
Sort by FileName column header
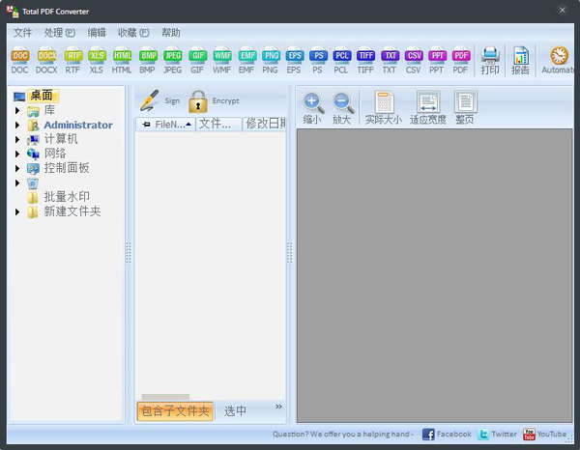pyautogui.click(x=165, y=125)
